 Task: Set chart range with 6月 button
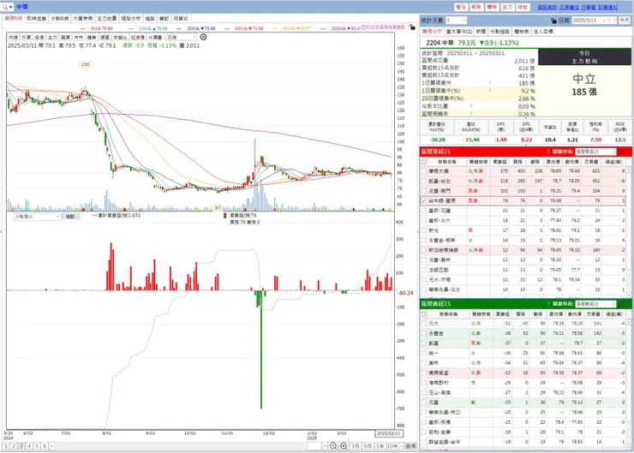[368, 446]
